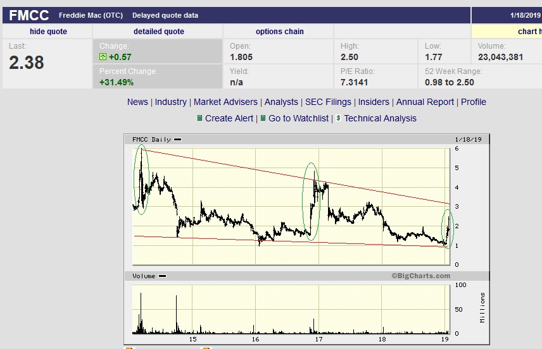Click the low value 1.77
The image size is (542, 349).
pyautogui.click(x=434, y=57)
